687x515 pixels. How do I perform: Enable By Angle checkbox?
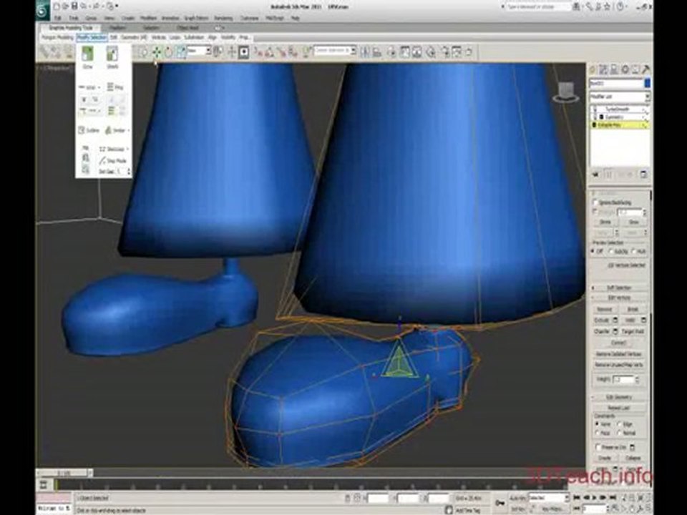595,212
